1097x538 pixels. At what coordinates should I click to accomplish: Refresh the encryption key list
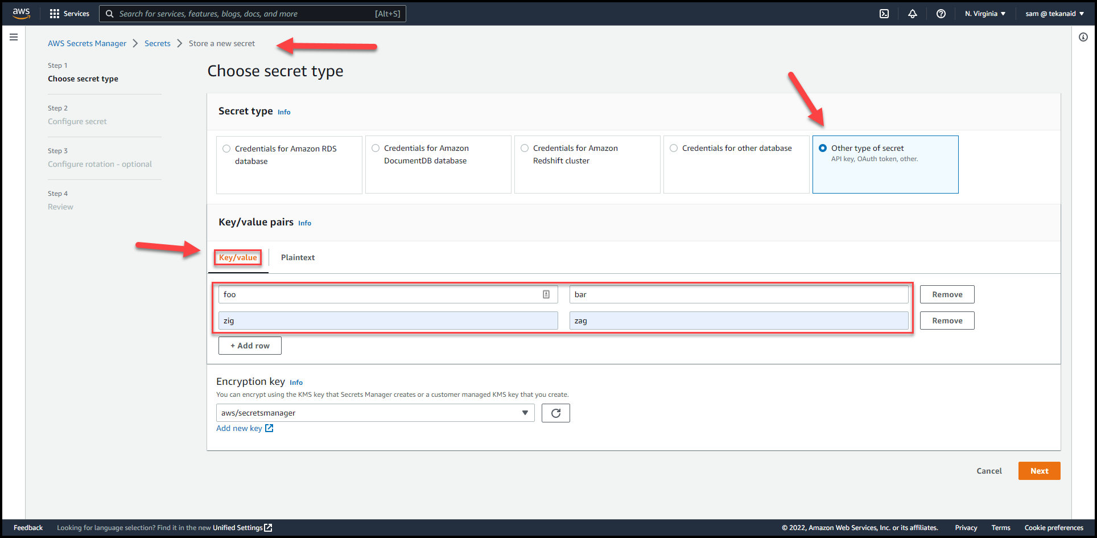click(x=555, y=413)
